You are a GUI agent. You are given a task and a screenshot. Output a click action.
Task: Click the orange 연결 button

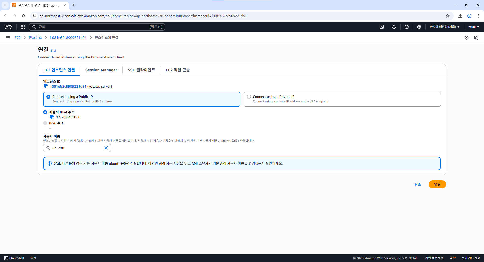click(x=437, y=184)
